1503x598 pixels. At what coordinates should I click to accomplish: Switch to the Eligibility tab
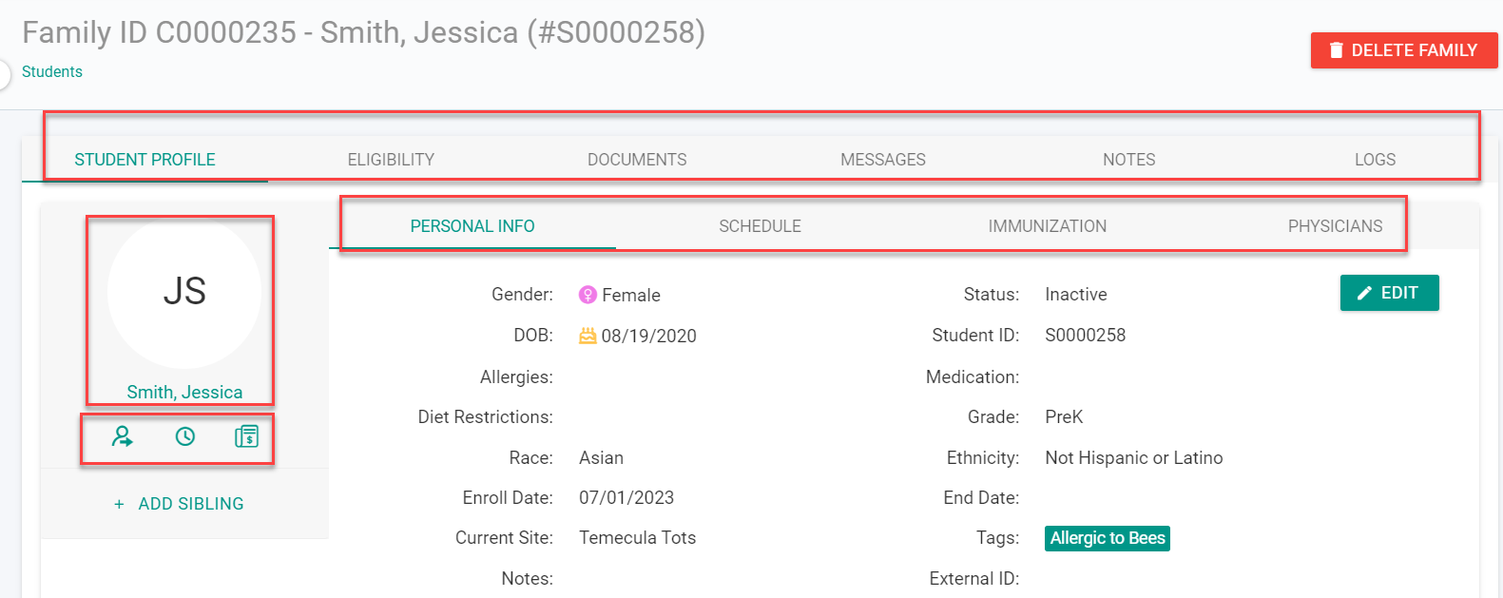click(x=391, y=160)
